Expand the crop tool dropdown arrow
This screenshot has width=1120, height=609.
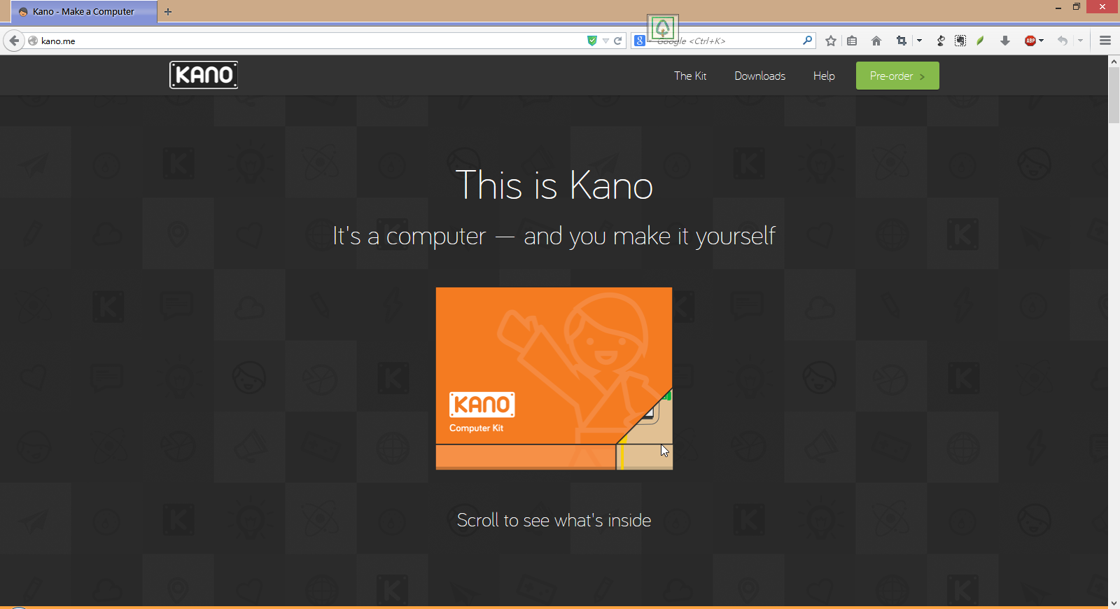[x=919, y=41]
